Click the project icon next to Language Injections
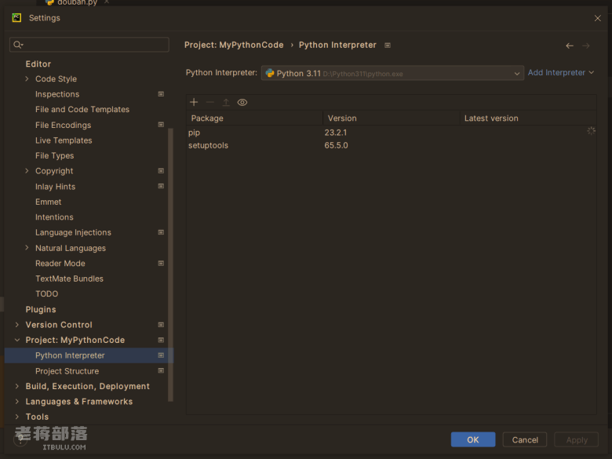 [161, 232]
